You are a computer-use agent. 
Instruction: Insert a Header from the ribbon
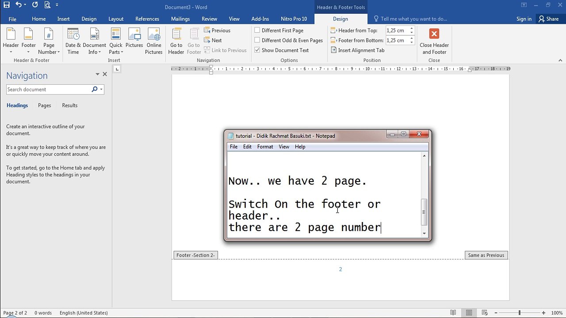pos(11,41)
